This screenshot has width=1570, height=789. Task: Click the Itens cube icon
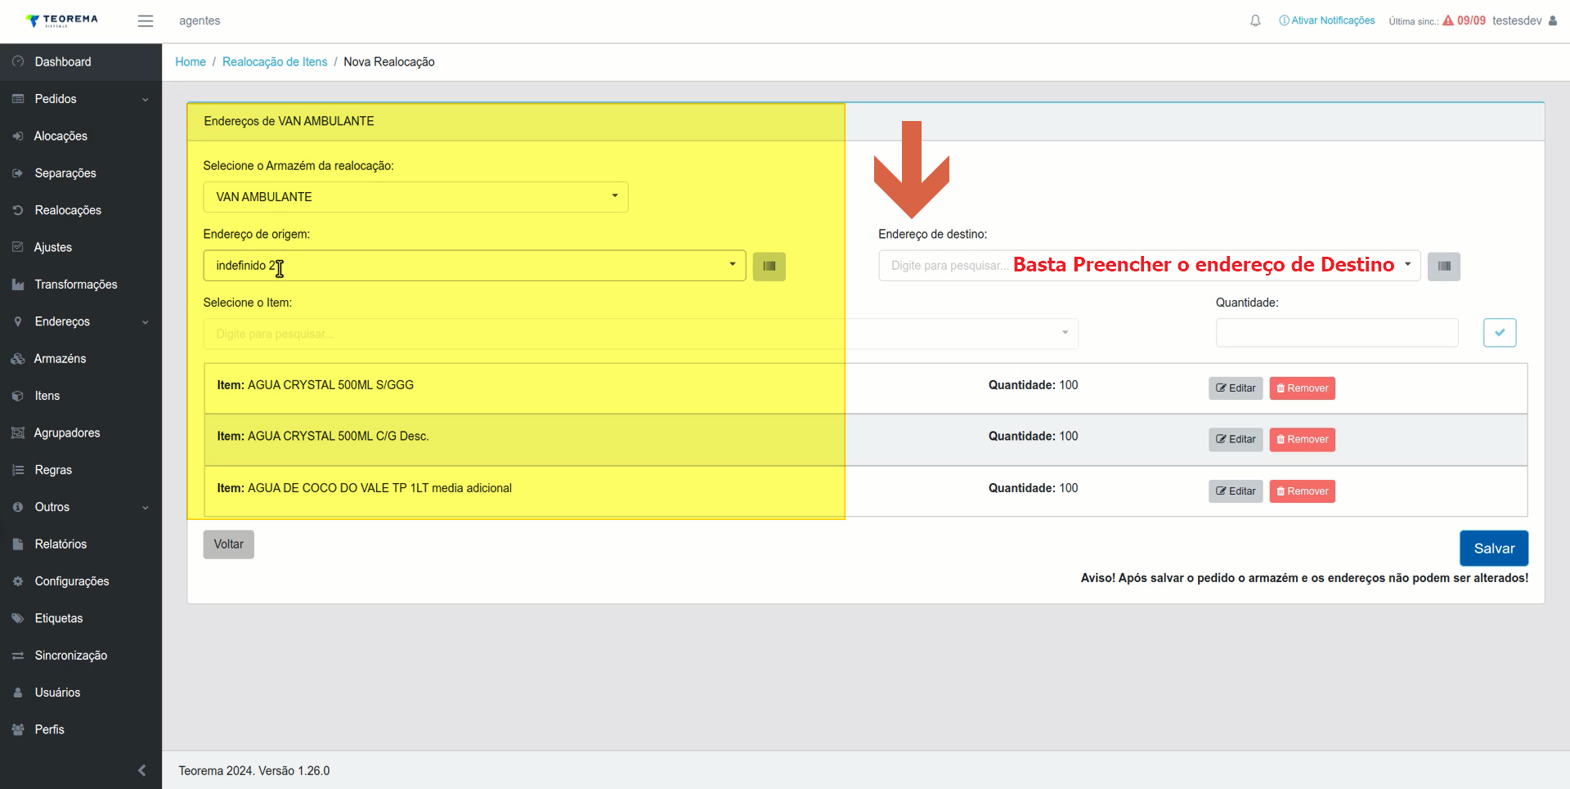coord(18,396)
